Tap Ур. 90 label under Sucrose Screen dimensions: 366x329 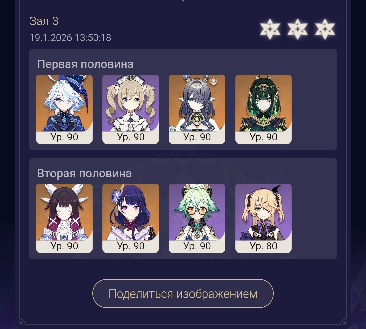197,246
